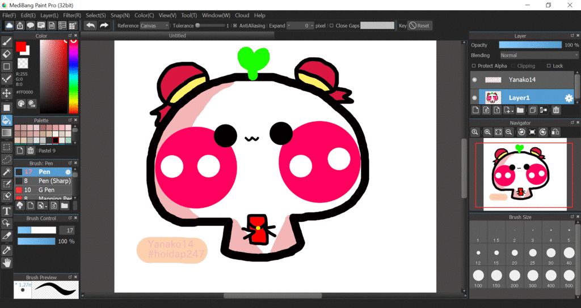Hide the Layer1 layer
The width and height of the screenshot is (581, 308).
point(475,98)
